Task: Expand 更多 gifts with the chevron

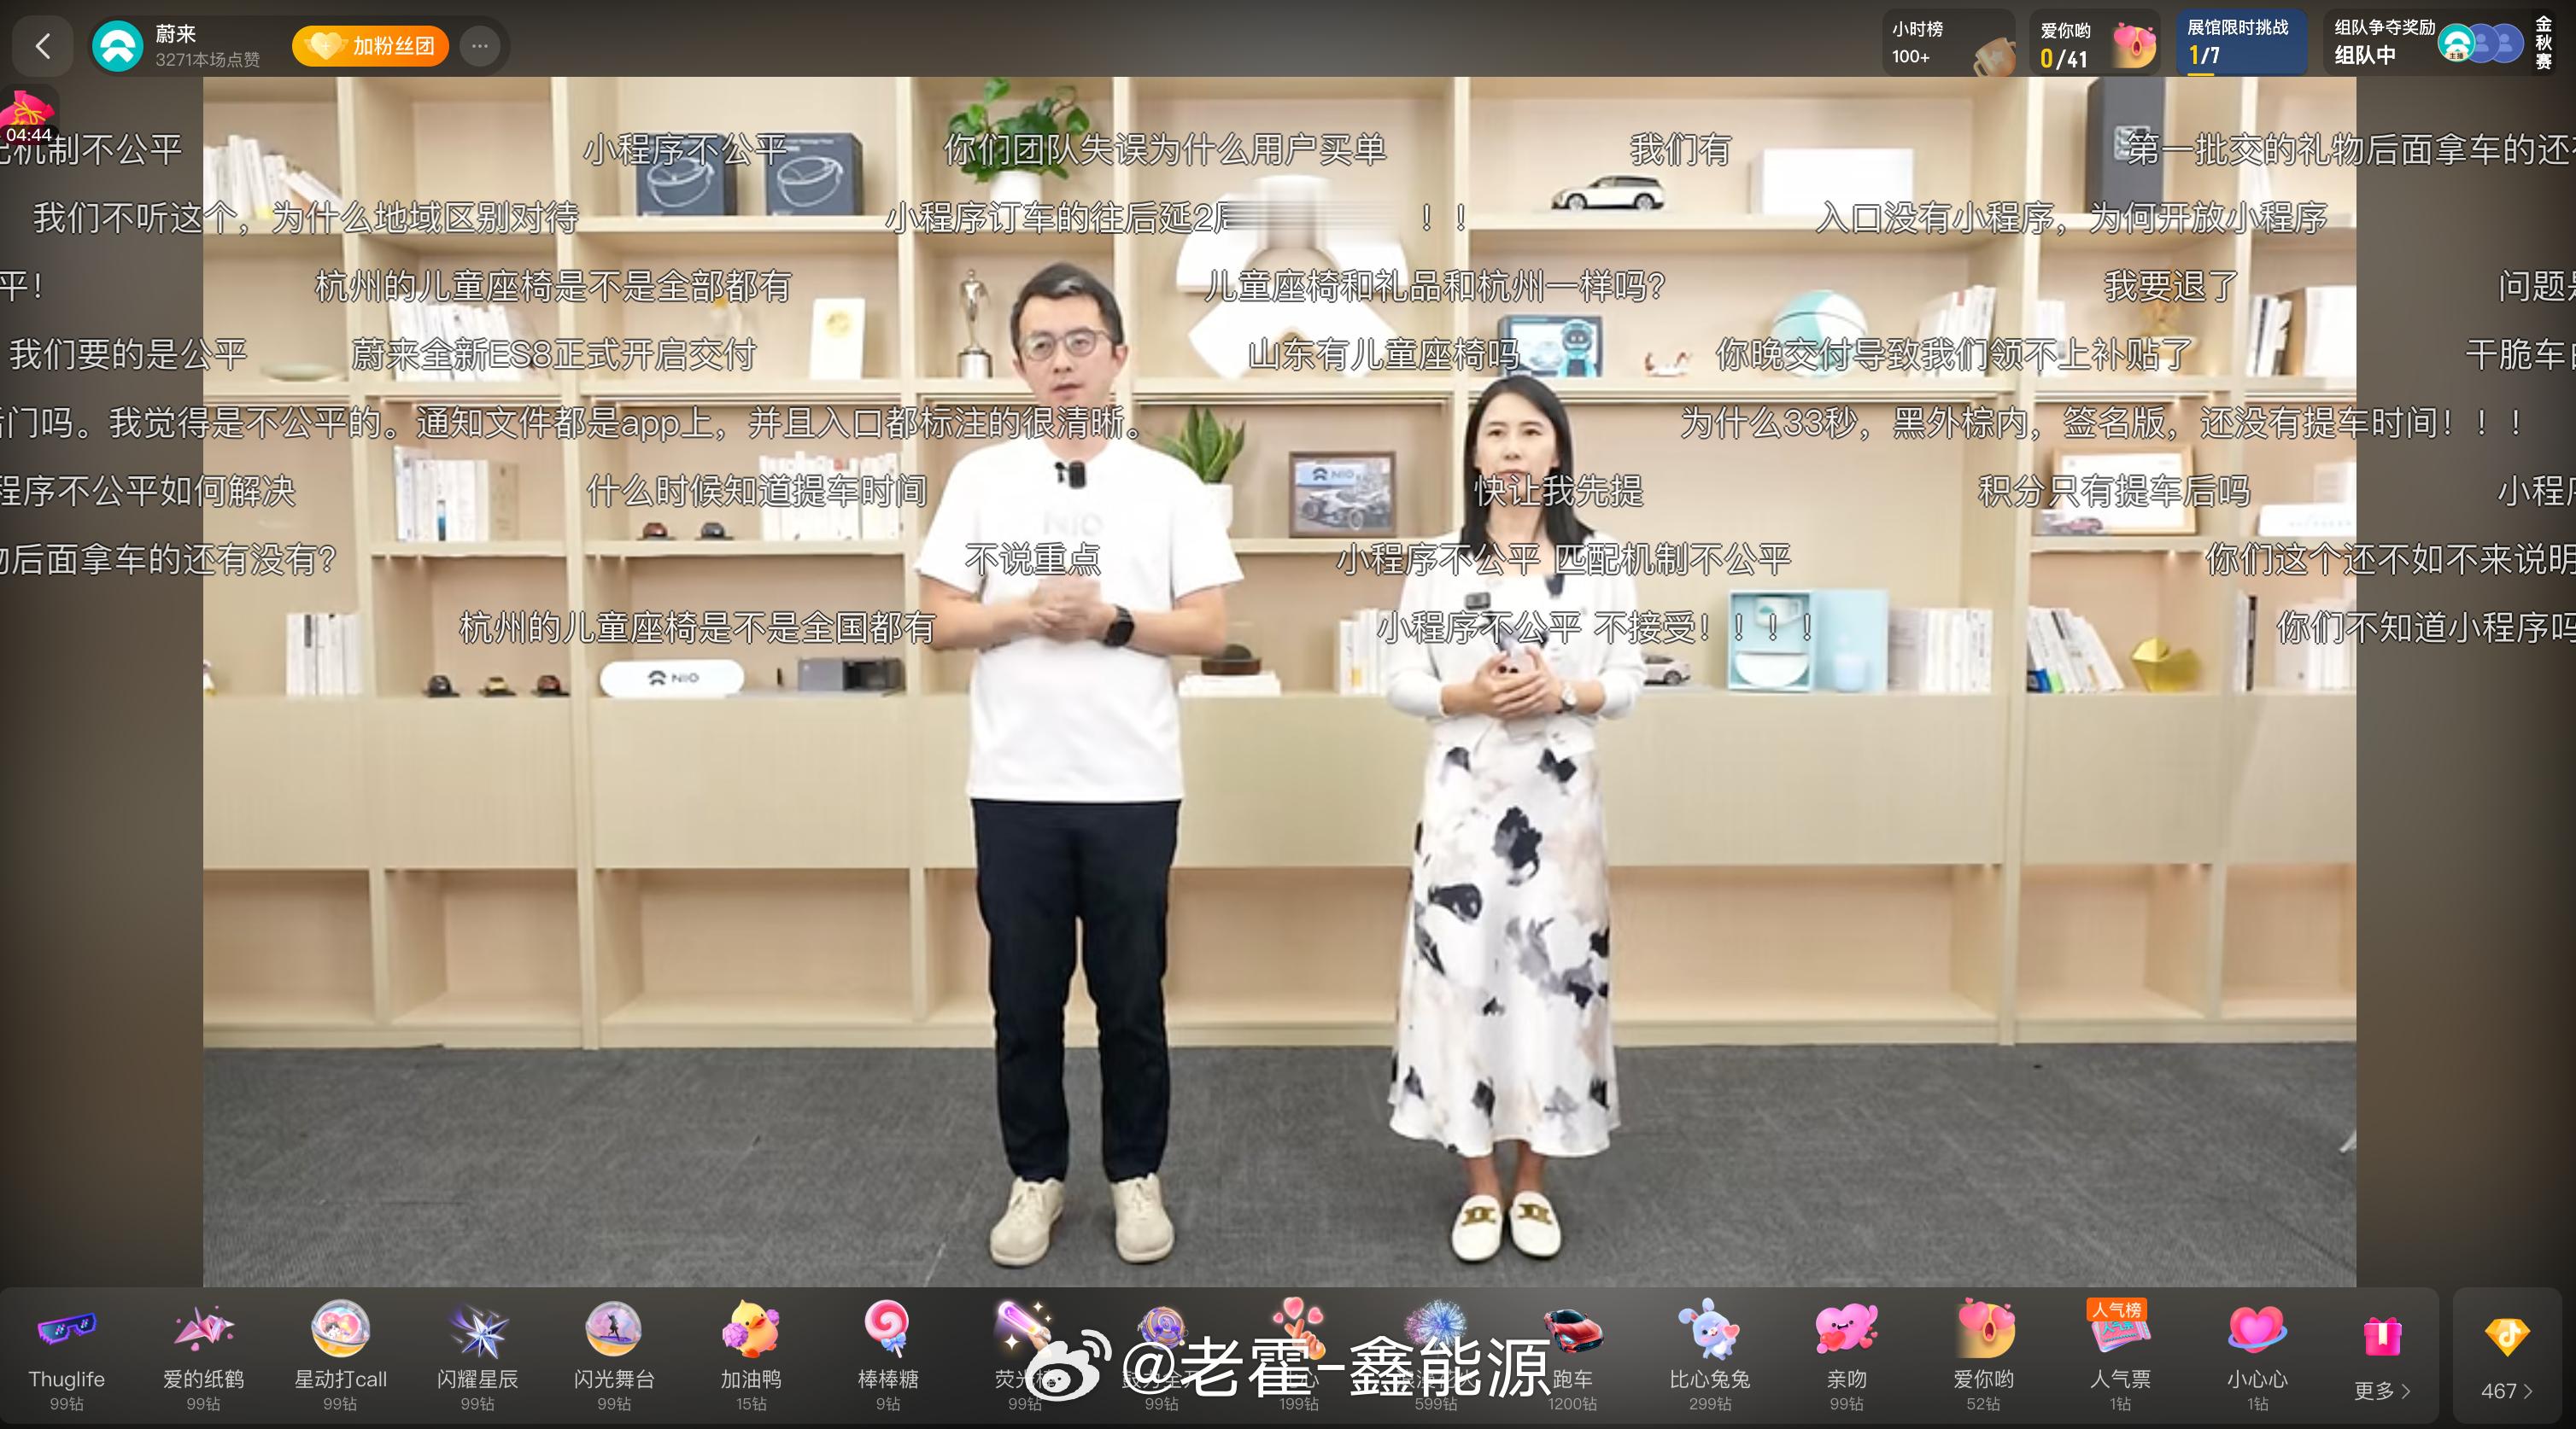Action: 2382,1359
